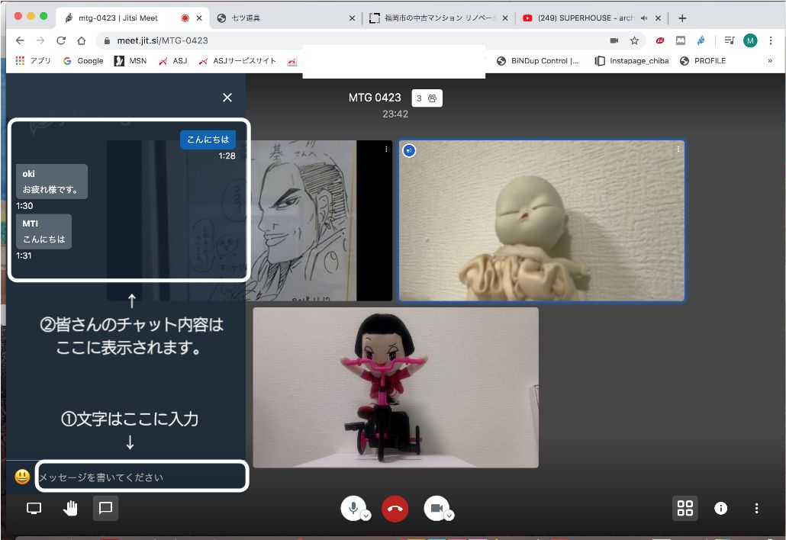Open camera permission icon in address bar
The width and height of the screenshot is (786, 540).
click(x=614, y=40)
